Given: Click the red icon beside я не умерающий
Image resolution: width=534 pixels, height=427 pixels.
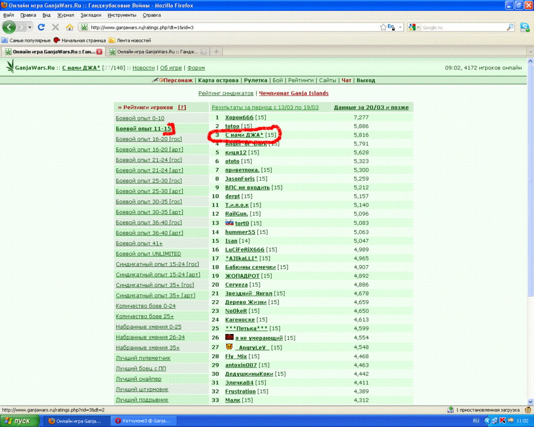Looking at the screenshot, I should 229,337.
